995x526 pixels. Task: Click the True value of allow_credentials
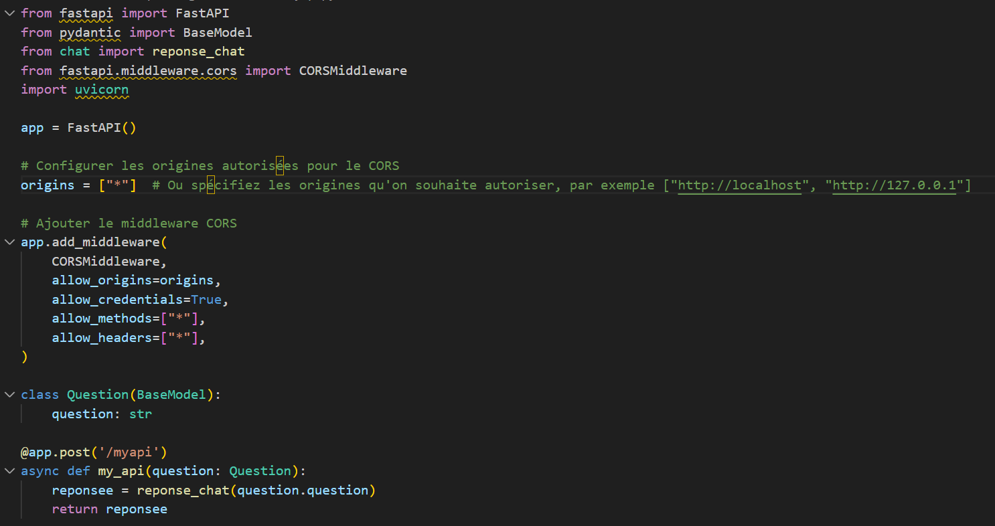(206, 300)
